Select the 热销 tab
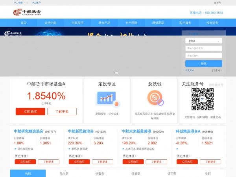The width and height of the screenshot is (236, 177). (x=28, y=173)
